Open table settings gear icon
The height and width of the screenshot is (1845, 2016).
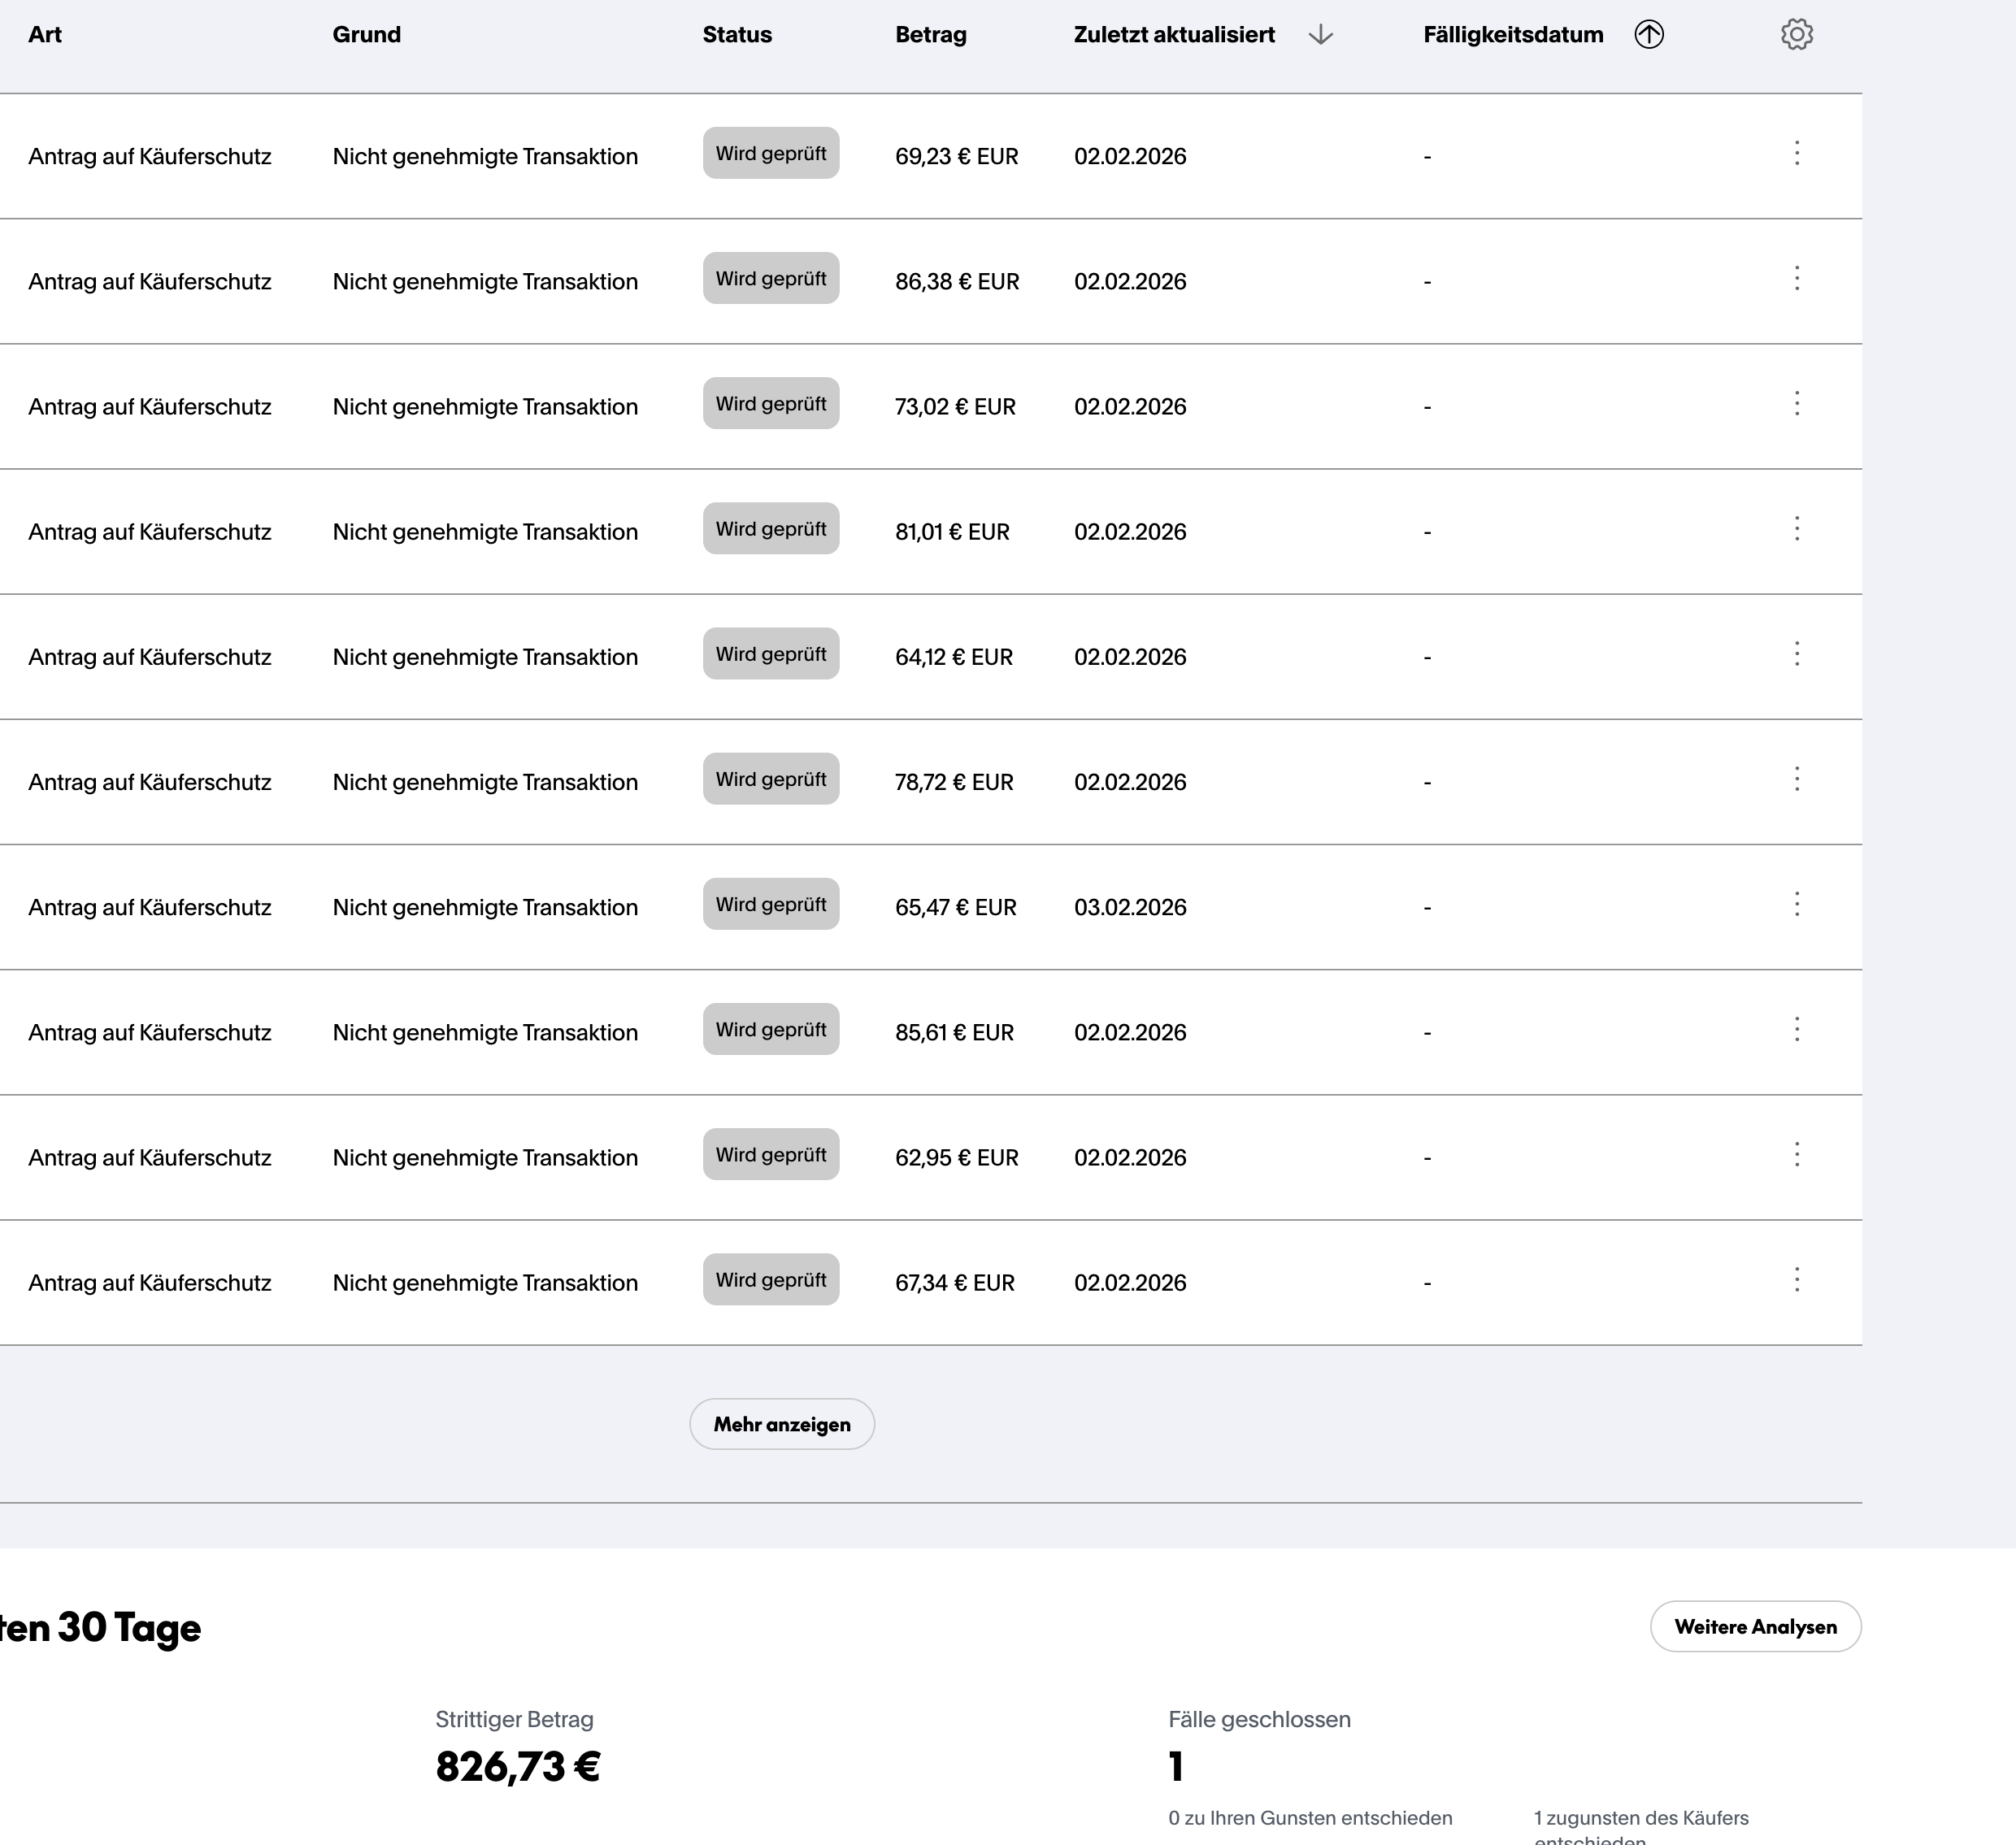1796,34
